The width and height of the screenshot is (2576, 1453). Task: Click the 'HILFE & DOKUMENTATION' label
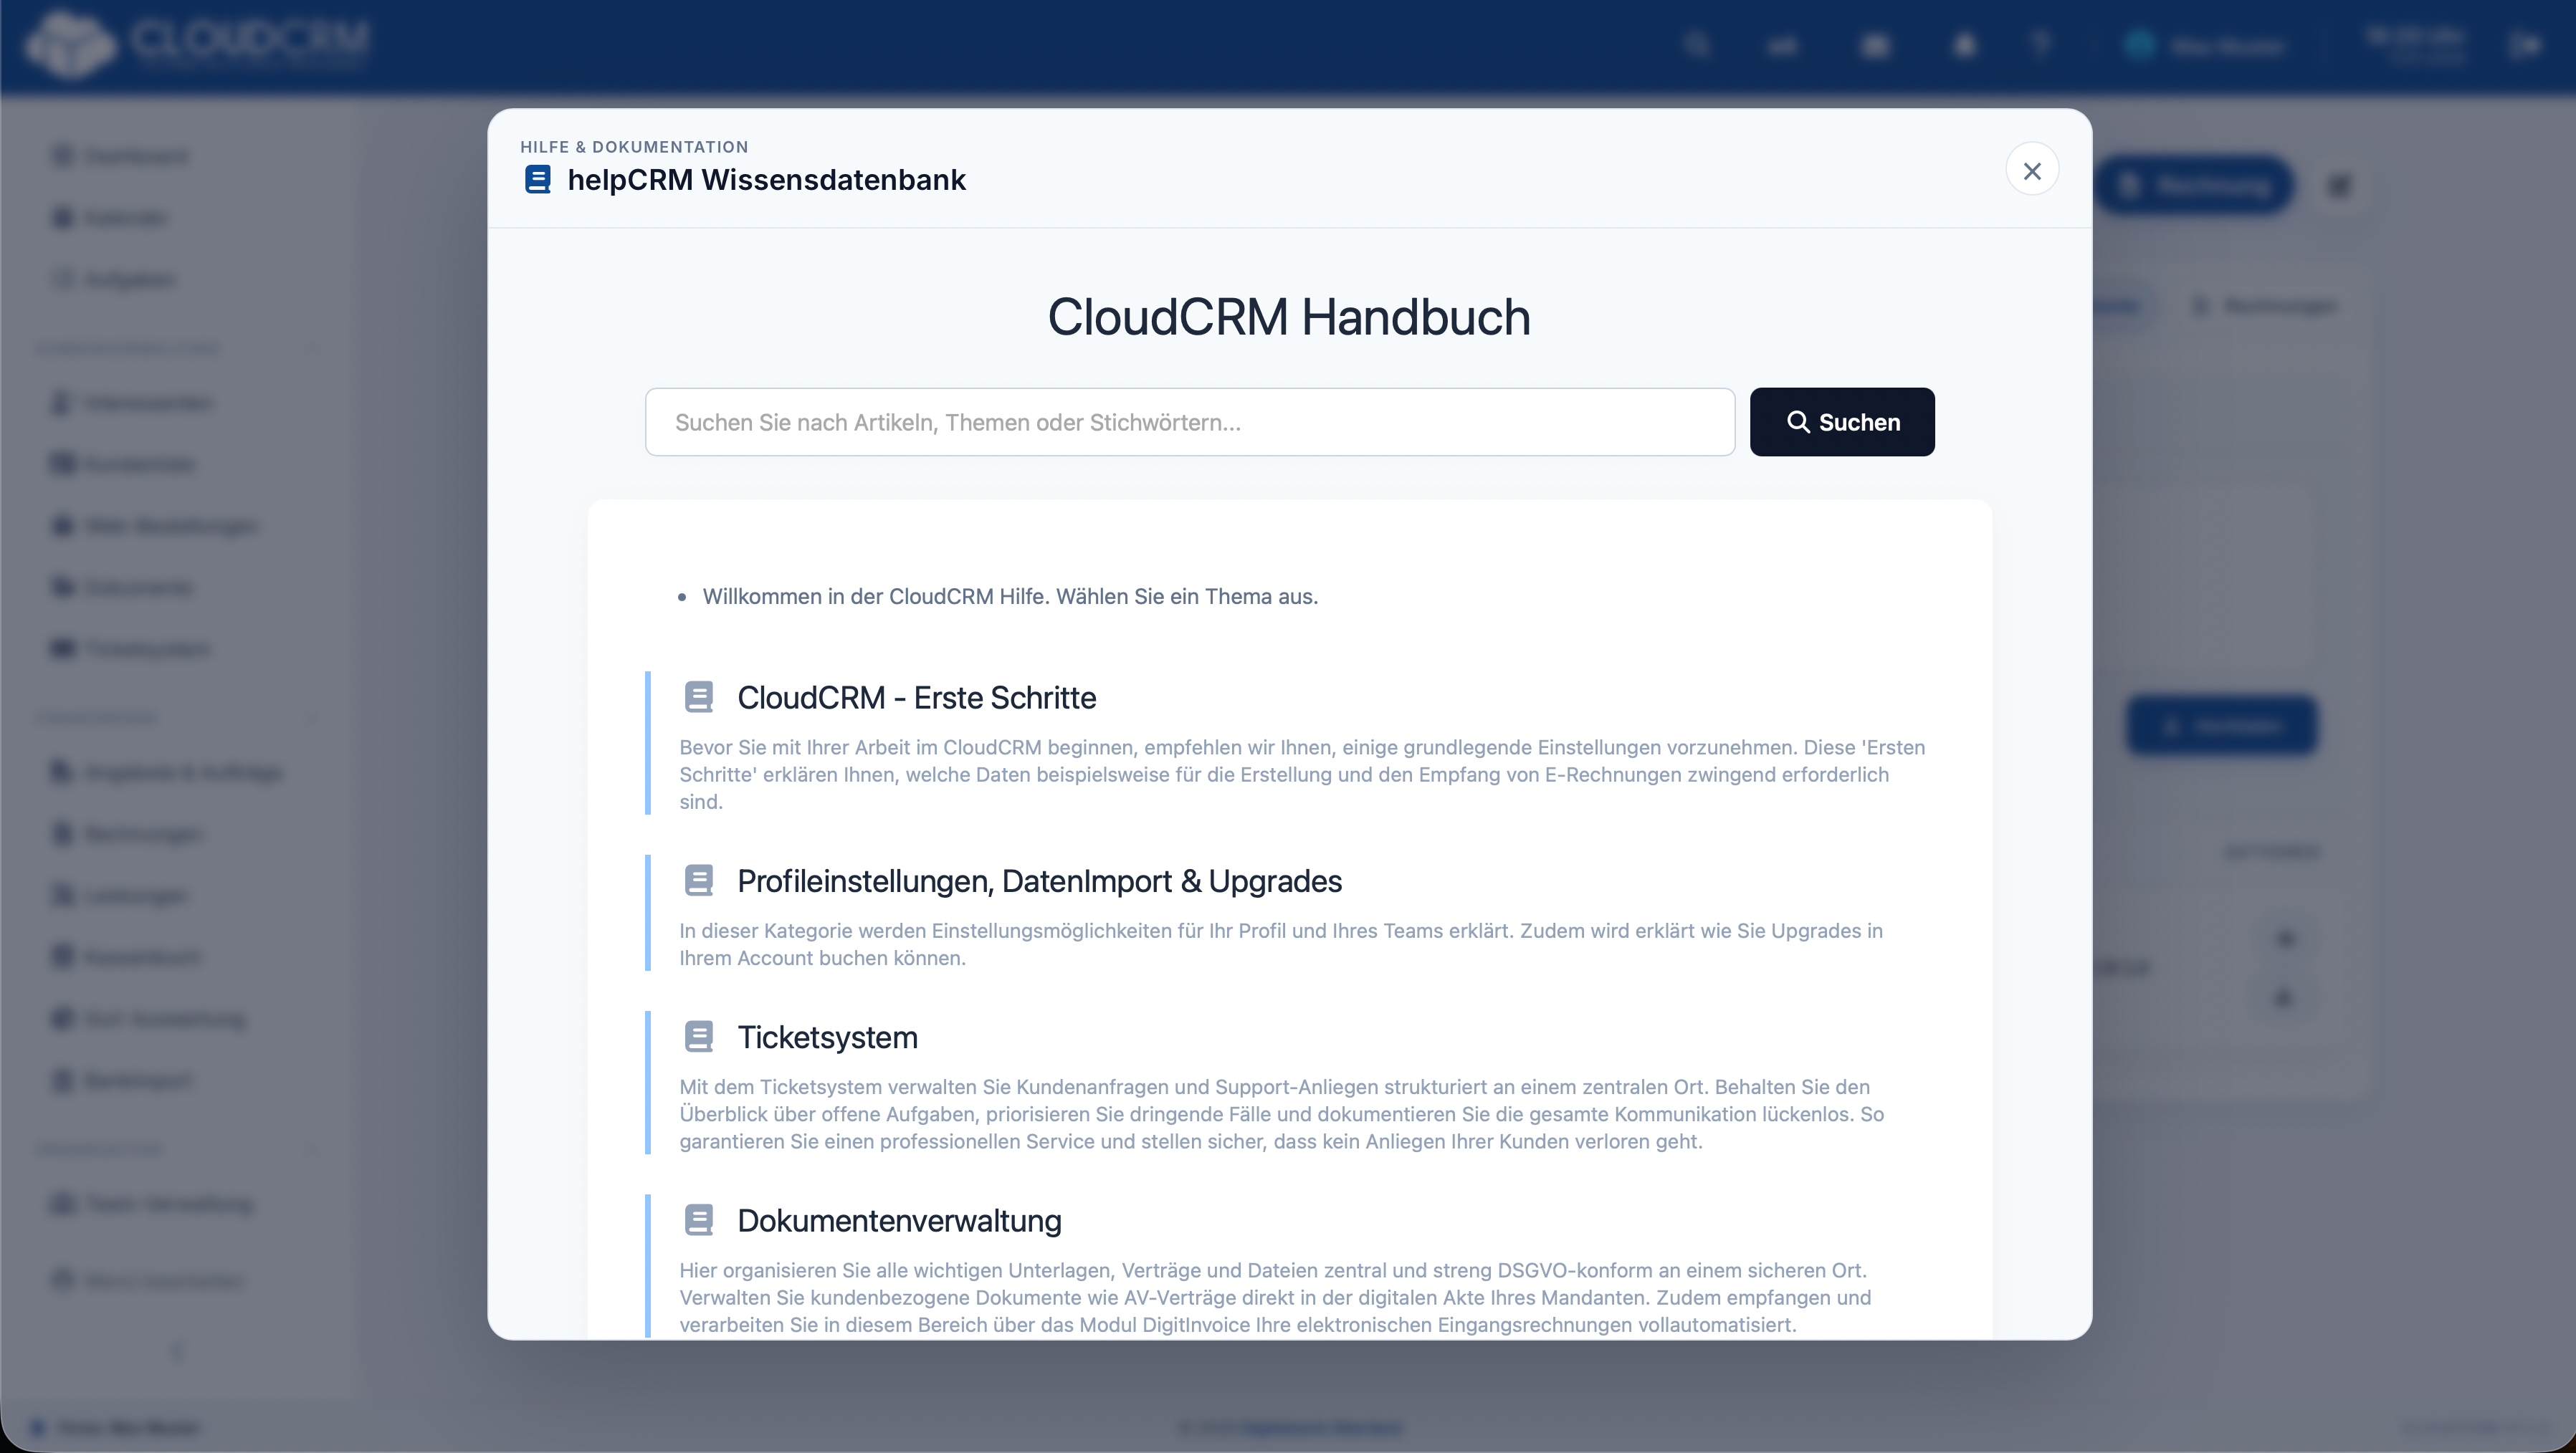pyautogui.click(x=634, y=147)
